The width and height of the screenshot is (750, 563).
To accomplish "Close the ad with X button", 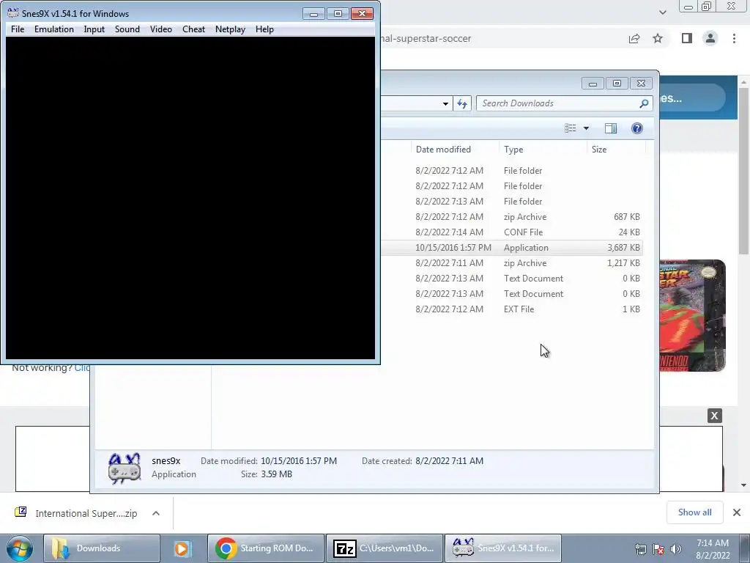I will coord(714,416).
